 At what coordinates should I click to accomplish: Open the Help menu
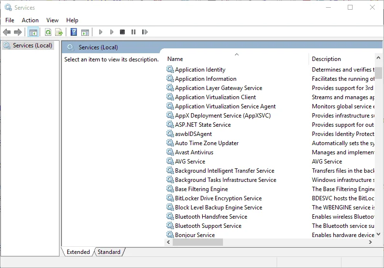click(72, 20)
